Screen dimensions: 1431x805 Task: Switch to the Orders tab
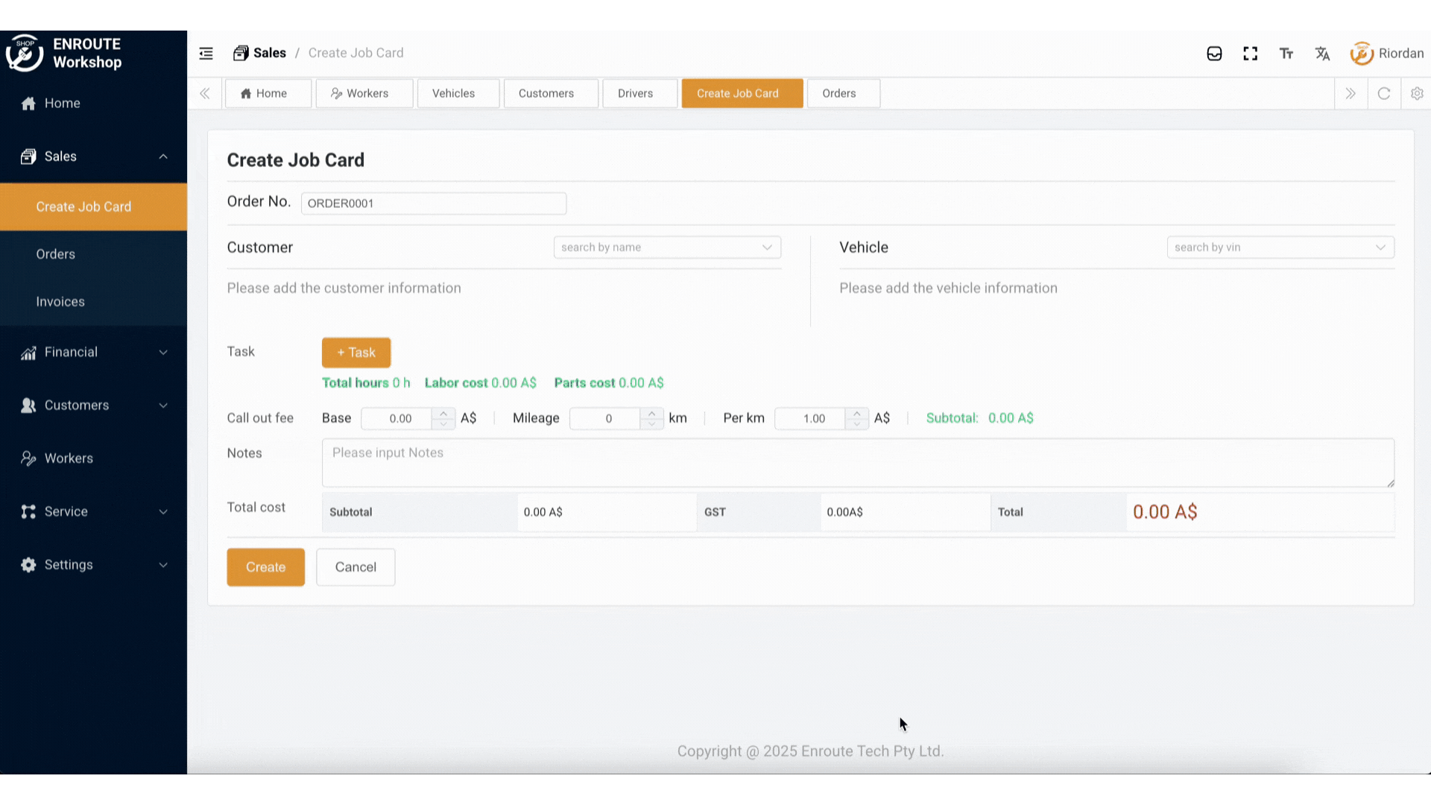pos(839,93)
